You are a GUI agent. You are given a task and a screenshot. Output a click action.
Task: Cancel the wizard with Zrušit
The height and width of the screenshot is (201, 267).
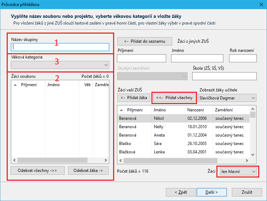247,192
